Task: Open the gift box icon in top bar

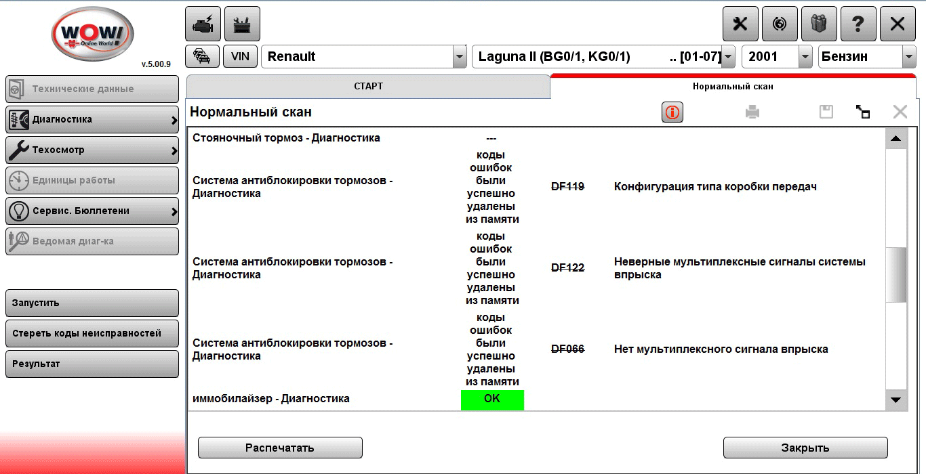Action: pyautogui.click(x=819, y=24)
